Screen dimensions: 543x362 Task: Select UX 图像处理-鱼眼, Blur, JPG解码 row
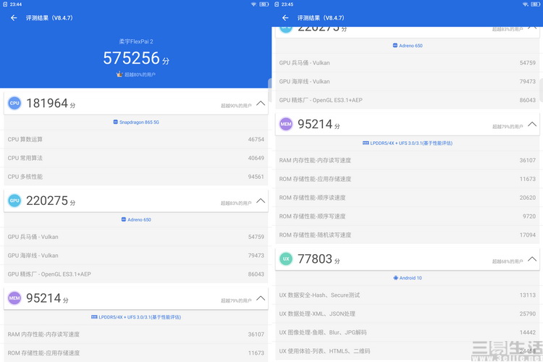(407, 332)
